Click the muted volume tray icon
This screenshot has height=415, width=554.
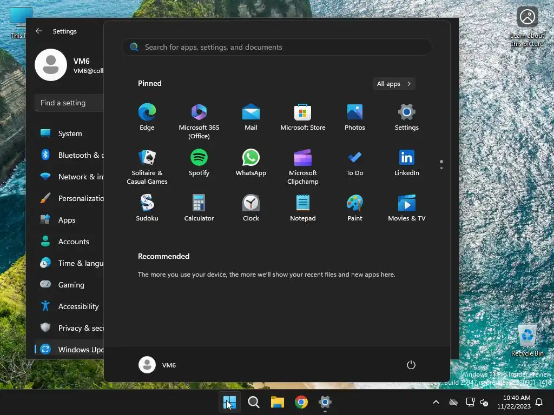(x=484, y=402)
